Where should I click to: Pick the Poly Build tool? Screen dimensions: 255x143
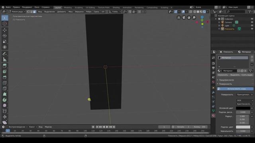pos(5,94)
